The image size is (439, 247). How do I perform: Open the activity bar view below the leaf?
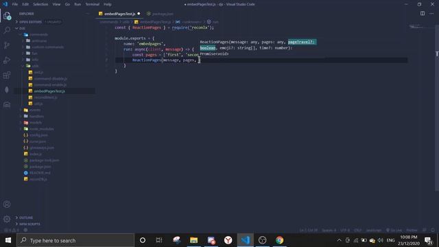(x=7, y=105)
